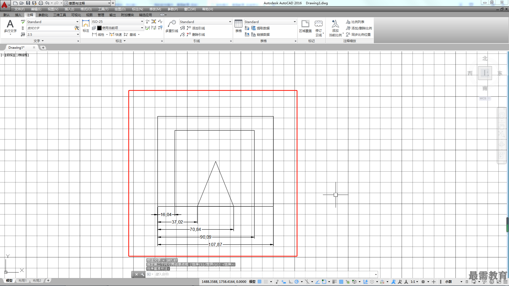Click the Save icon in quick access toolbar
The width and height of the screenshot is (509, 286).
28,3
